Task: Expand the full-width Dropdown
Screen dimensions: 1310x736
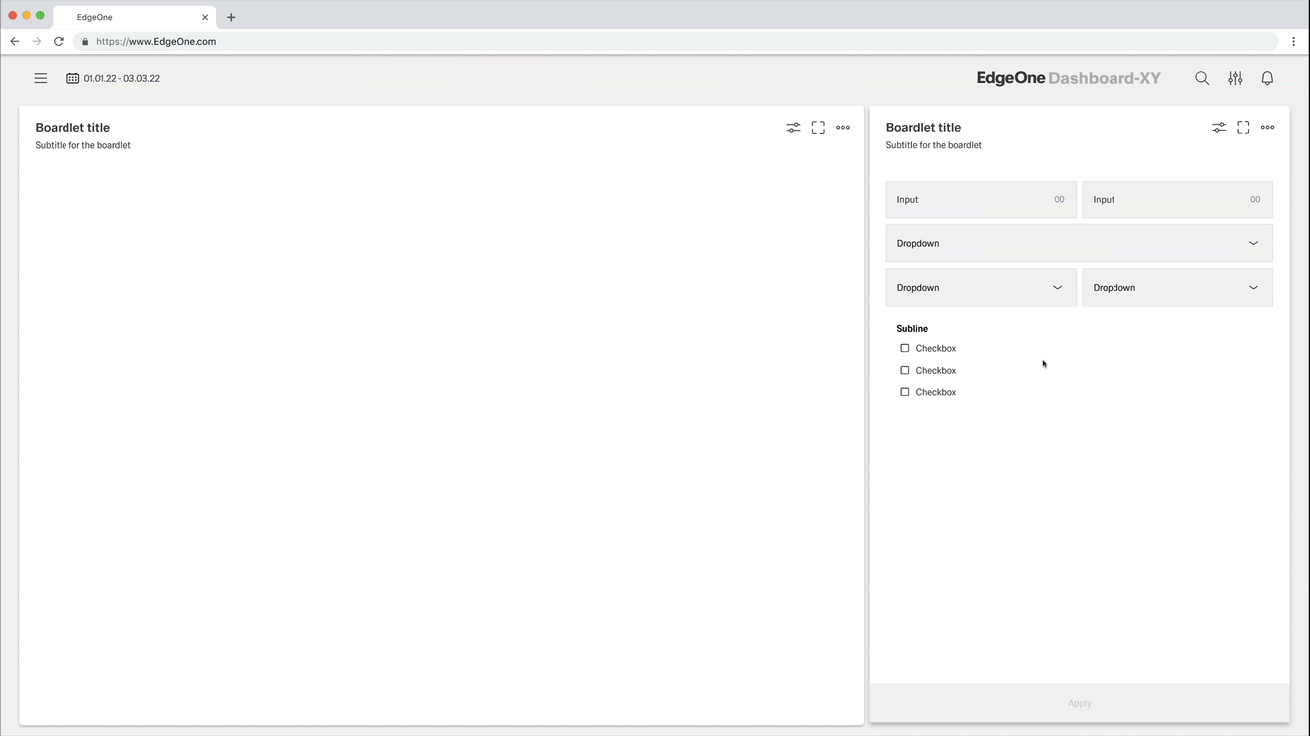Action: click(x=1079, y=244)
